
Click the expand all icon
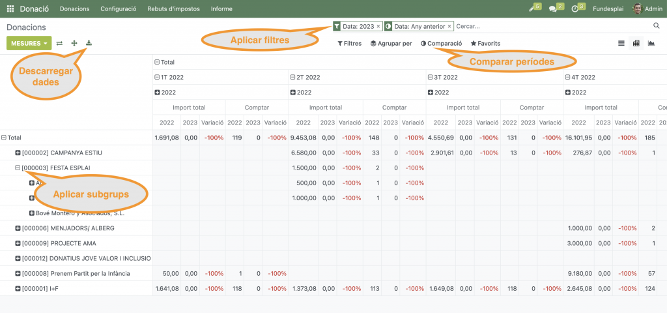74,44
